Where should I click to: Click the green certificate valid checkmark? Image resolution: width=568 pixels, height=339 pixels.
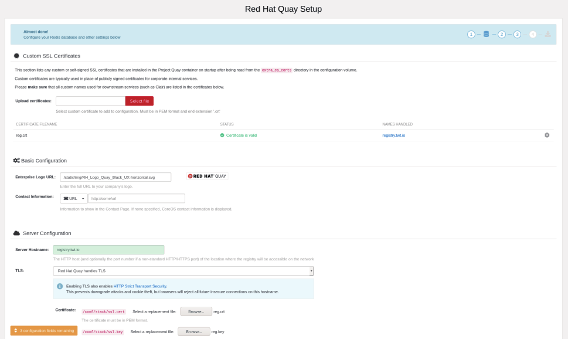pyautogui.click(x=222, y=135)
